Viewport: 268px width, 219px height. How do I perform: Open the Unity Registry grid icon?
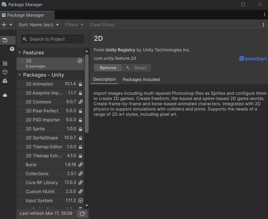coord(5,64)
